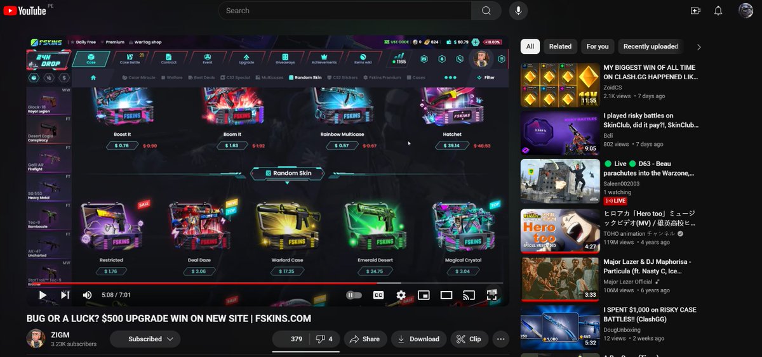Screen dimensions: 762x357
Task: Toggle autoplay switch in player
Action: [354, 295]
